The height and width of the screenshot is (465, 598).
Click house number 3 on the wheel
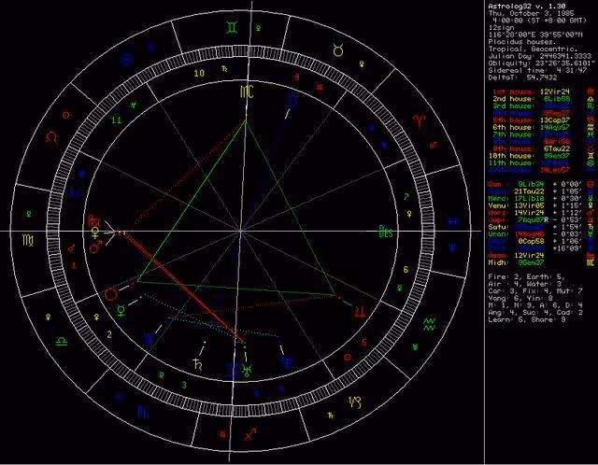(x=184, y=385)
